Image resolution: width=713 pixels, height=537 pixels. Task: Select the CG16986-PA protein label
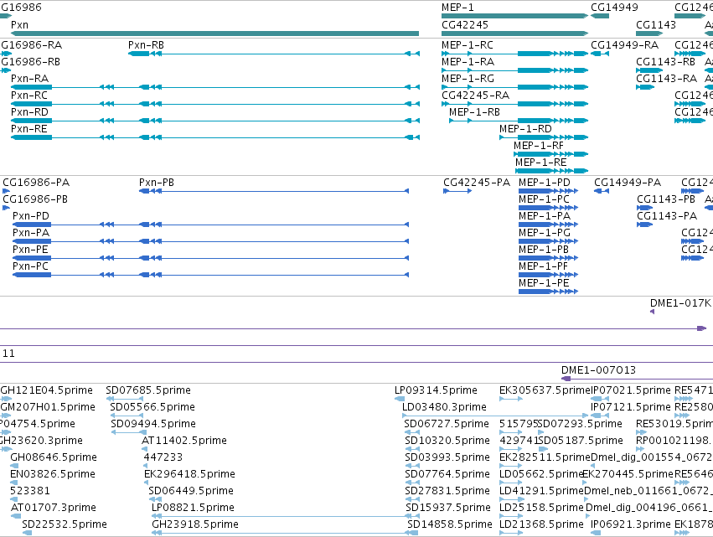[x=36, y=183]
